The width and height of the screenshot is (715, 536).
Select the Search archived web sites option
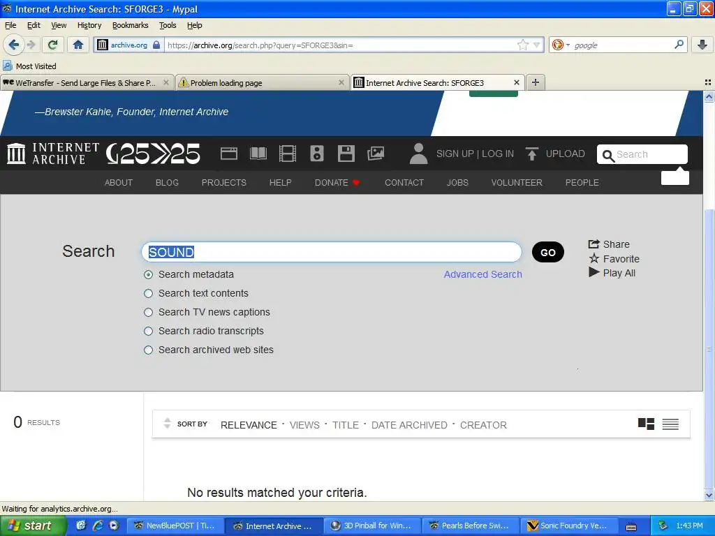pos(148,350)
